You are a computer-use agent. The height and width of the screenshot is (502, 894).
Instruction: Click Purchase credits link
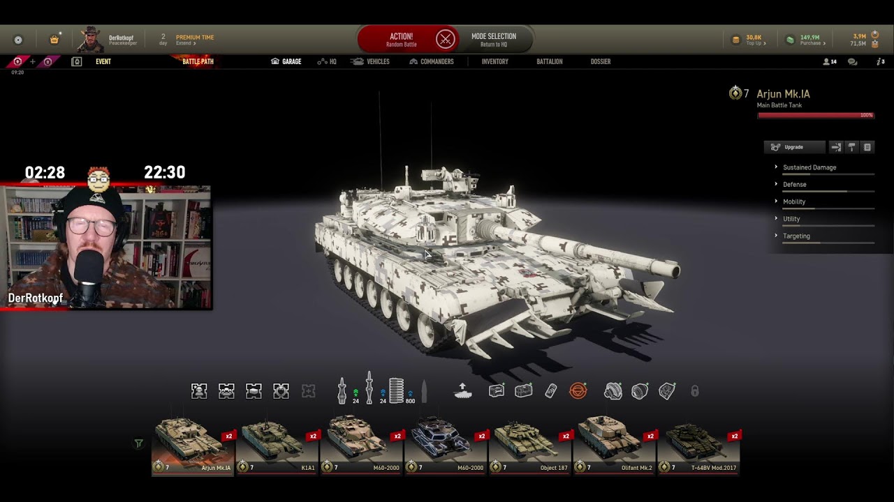coord(812,43)
